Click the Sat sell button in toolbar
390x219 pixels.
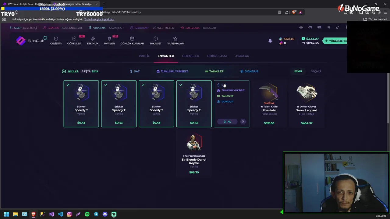click(135, 71)
